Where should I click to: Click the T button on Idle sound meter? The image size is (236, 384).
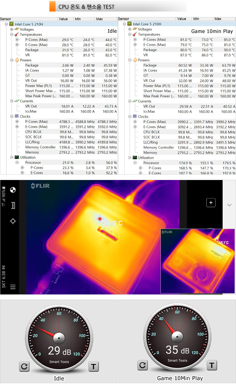tap(94, 366)
